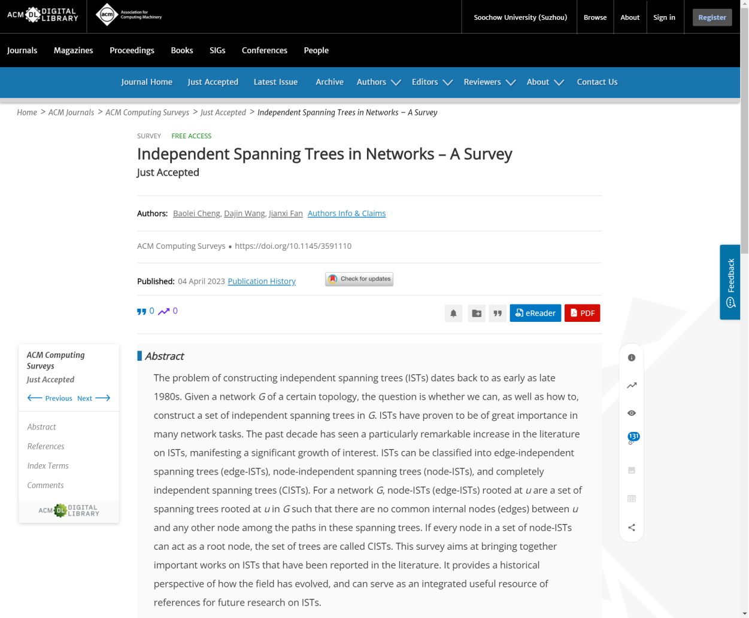
Task: Open the Proceedings menu item
Action: pos(132,50)
